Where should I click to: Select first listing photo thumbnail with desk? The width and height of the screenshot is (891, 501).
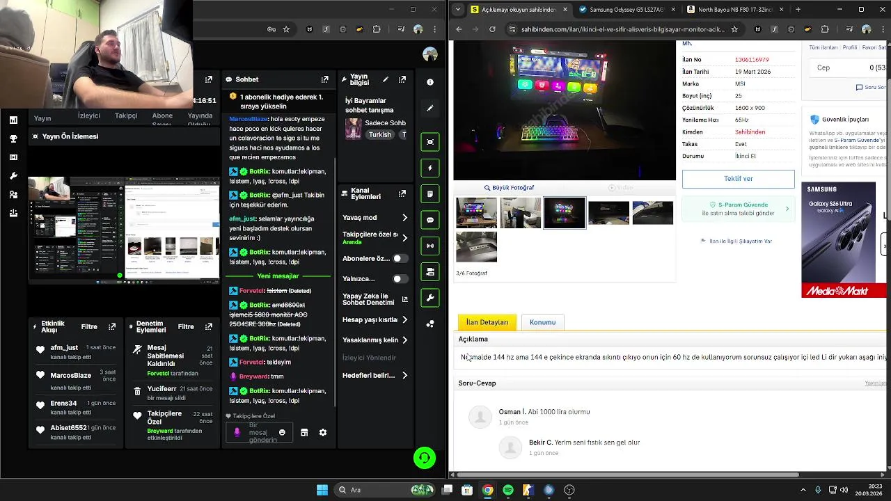[477, 213]
